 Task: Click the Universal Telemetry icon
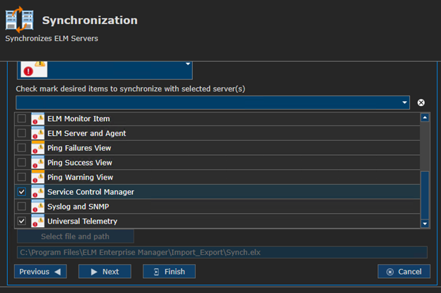pos(37,221)
